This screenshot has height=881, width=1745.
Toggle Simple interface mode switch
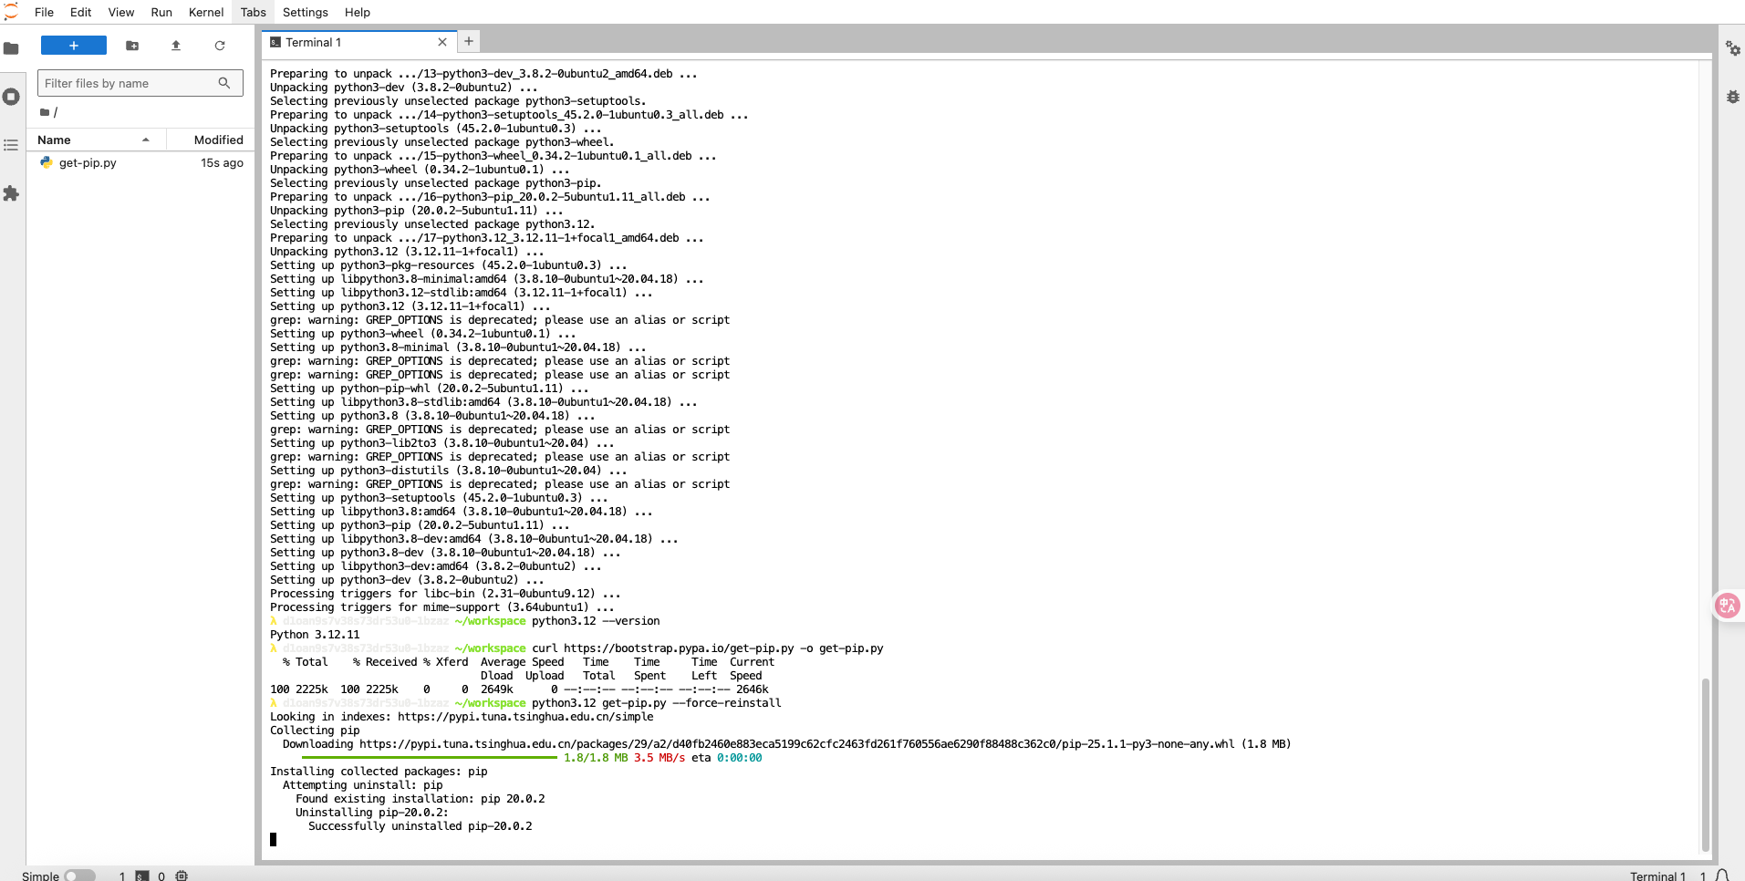coord(80,876)
